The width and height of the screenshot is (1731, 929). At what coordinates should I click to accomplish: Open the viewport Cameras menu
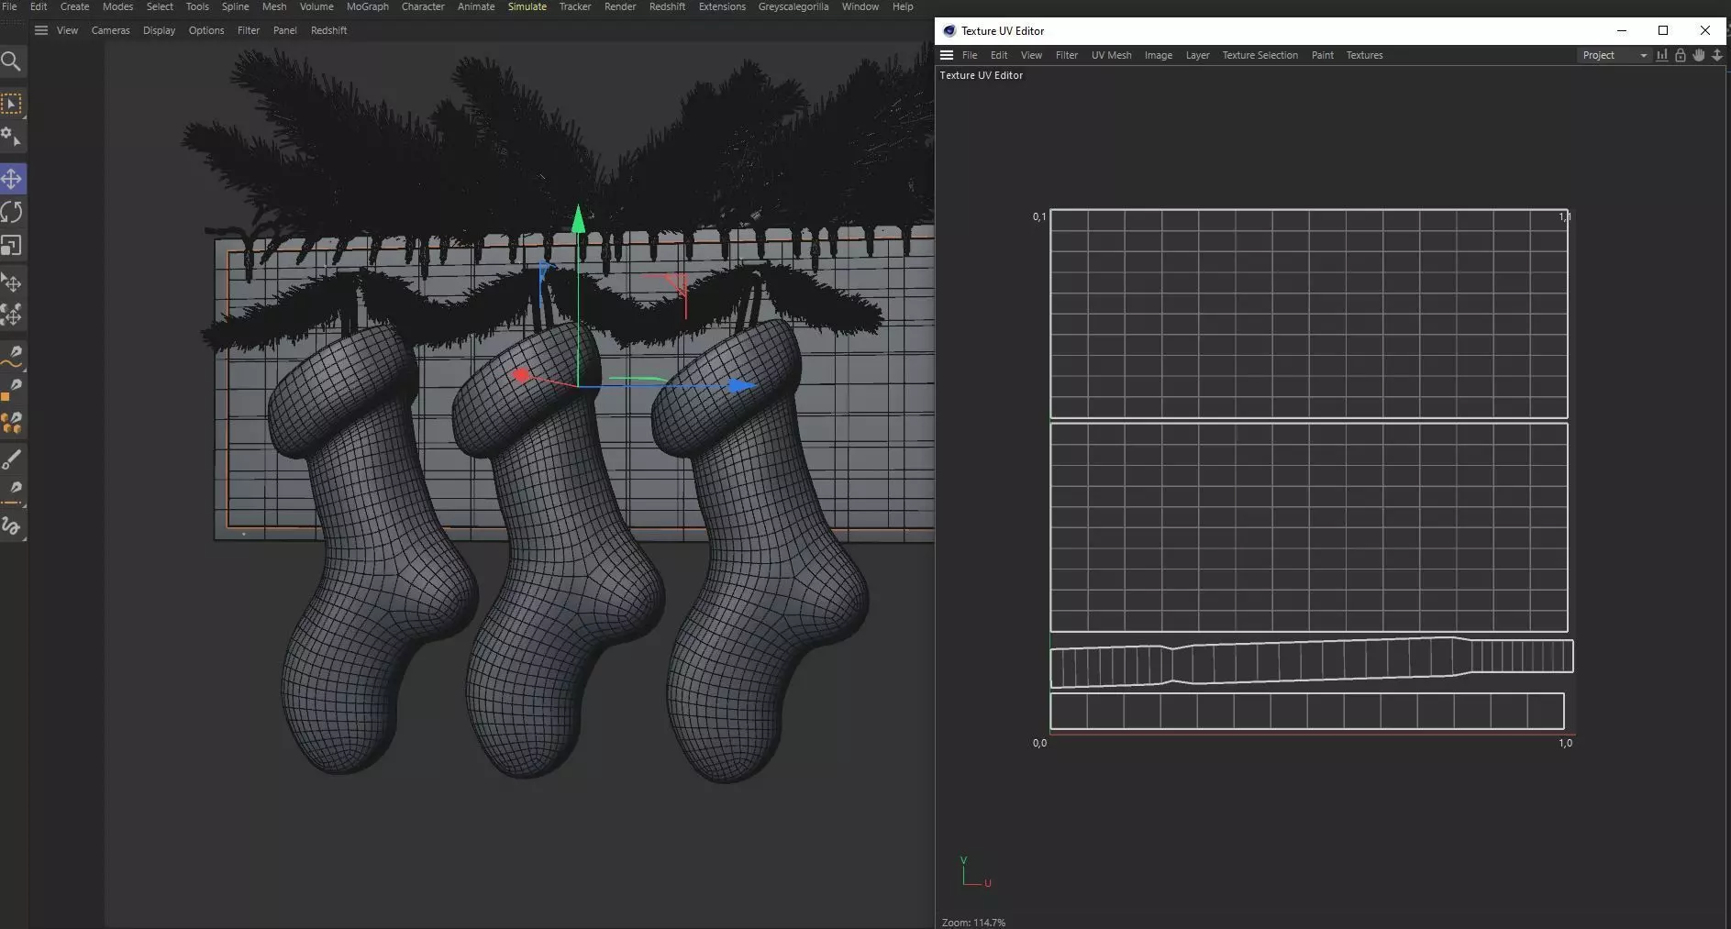pyautogui.click(x=111, y=30)
